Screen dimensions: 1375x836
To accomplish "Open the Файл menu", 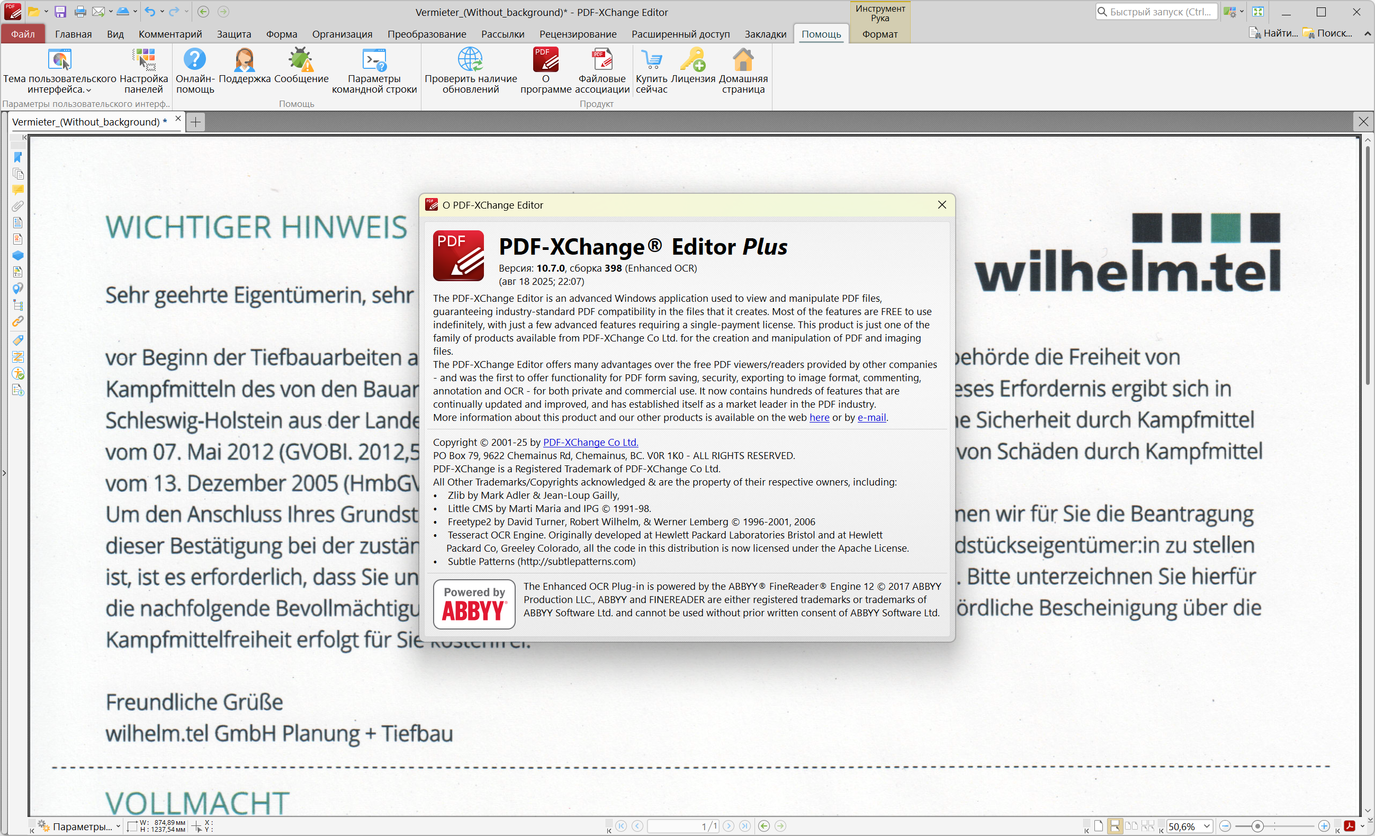I will pyautogui.click(x=23, y=34).
